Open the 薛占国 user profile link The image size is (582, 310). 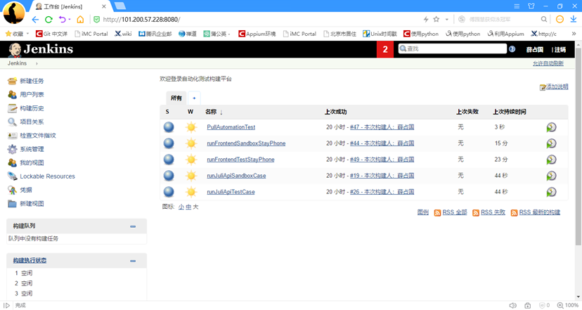tap(534, 49)
